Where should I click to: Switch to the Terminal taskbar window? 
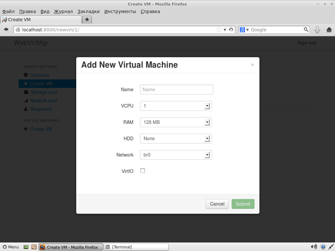click(136, 247)
